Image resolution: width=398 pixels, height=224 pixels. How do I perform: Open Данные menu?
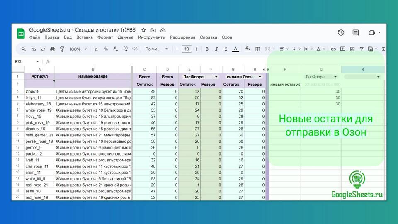pyautogui.click(x=125, y=37)
